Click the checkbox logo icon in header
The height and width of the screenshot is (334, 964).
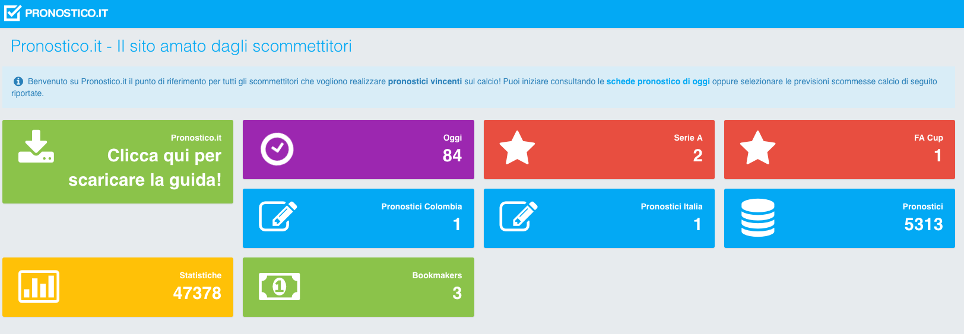[12, 13]
